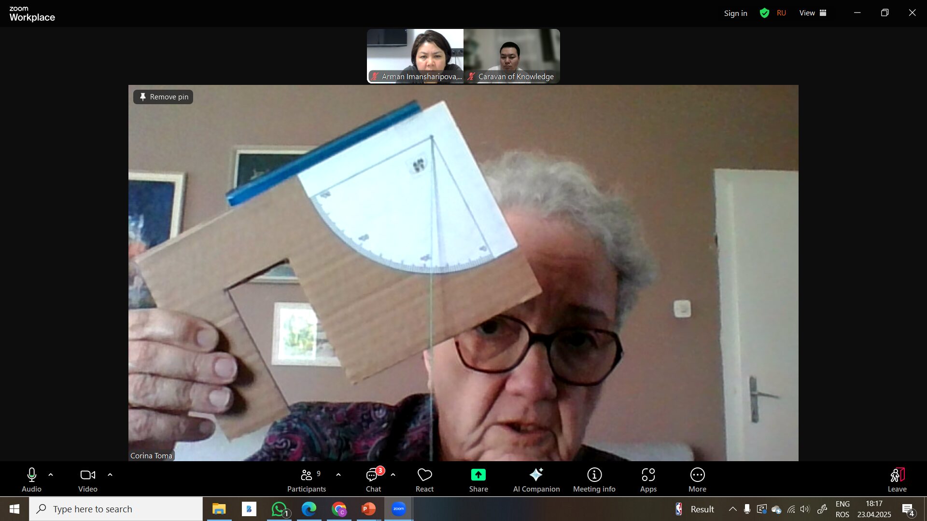Click the Windows taskbar search box
The width and height of the screenshot is (927, 521).
click(116, 509)
